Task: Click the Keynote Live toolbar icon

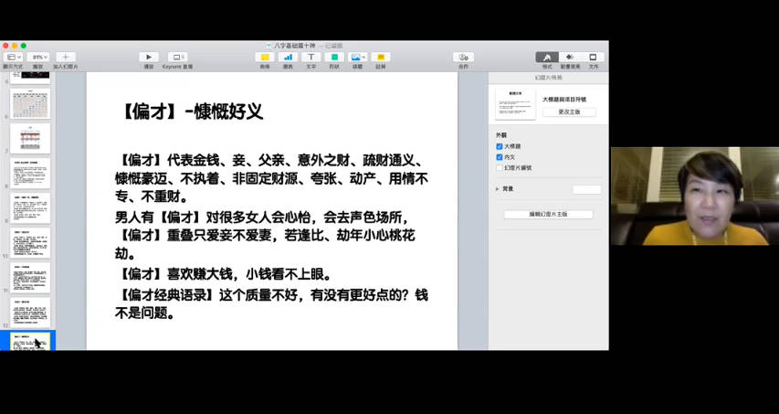Action: [177, 57]
